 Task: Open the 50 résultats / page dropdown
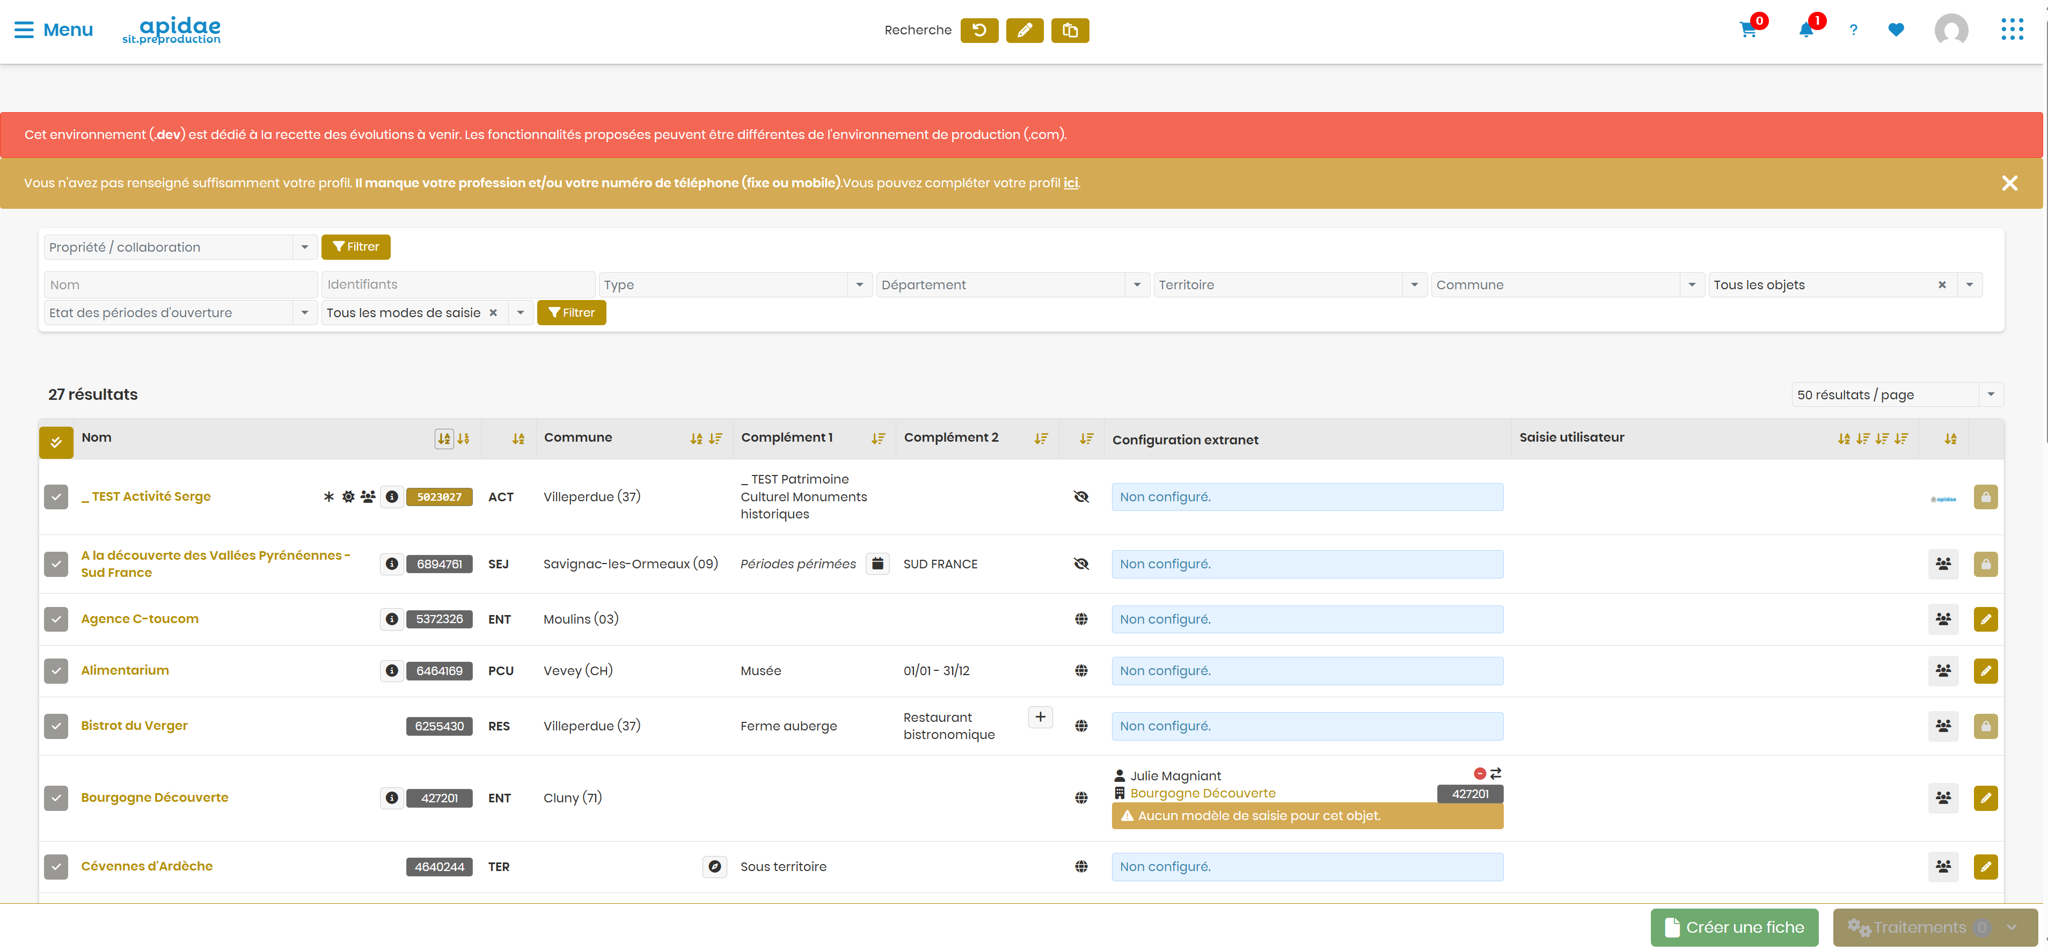(1897, 394)
